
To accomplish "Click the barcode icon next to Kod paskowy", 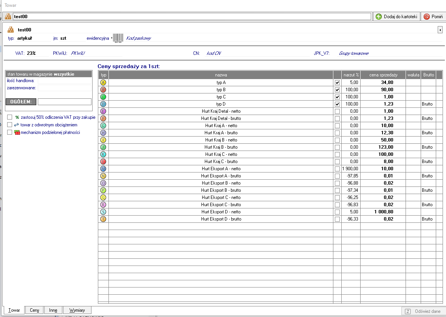I will (x=118, y=38).
